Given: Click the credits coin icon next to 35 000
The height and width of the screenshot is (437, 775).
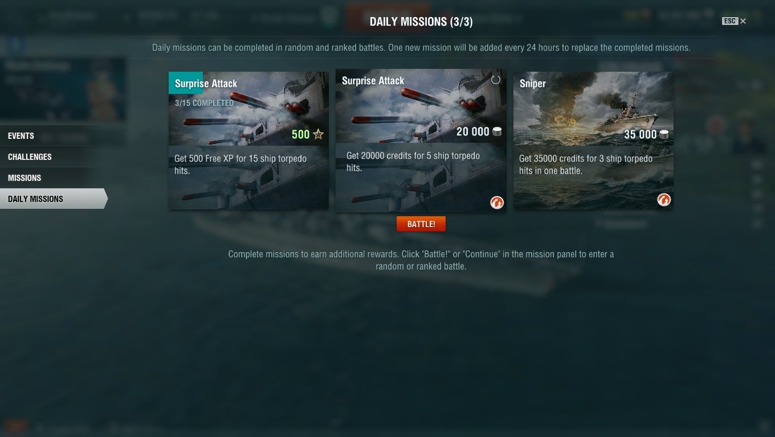Looking at the screenshot, I should tap(664, 135).
